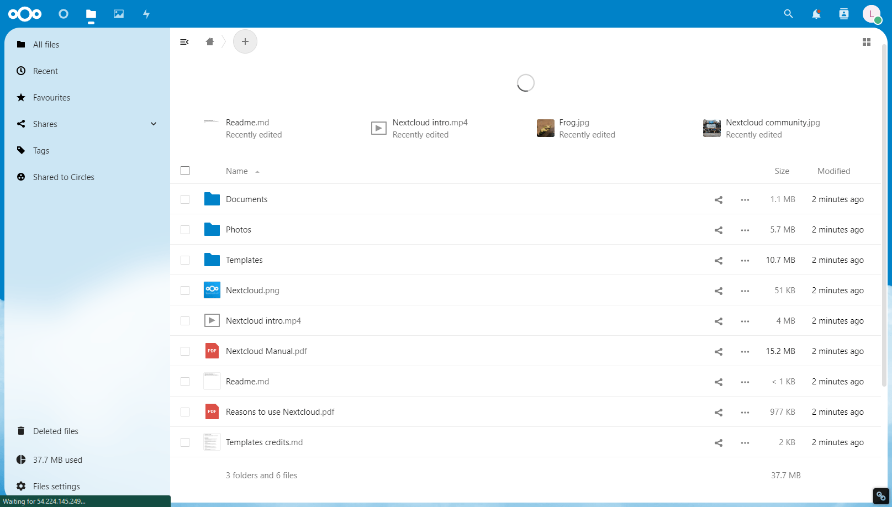Viewport: 892px width, 507px height.
Task: Open Templates credits.md file name
Action: click(264, 442)
